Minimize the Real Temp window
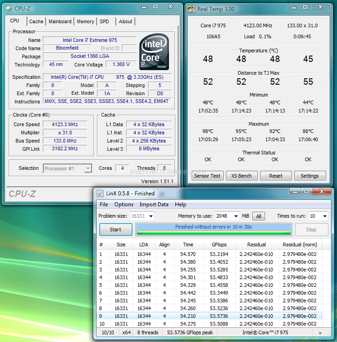337x342 pixels. (294, 7)
